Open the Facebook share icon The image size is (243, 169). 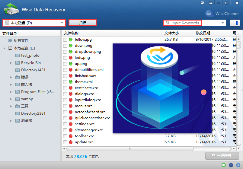pos(231,165)
